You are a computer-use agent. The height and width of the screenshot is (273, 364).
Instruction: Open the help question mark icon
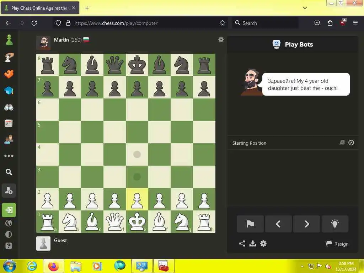coord(9,246)
